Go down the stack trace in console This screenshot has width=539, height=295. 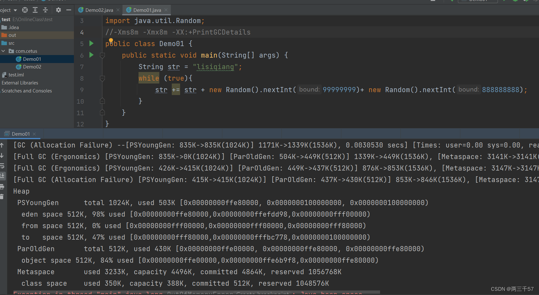click(2, 155)
